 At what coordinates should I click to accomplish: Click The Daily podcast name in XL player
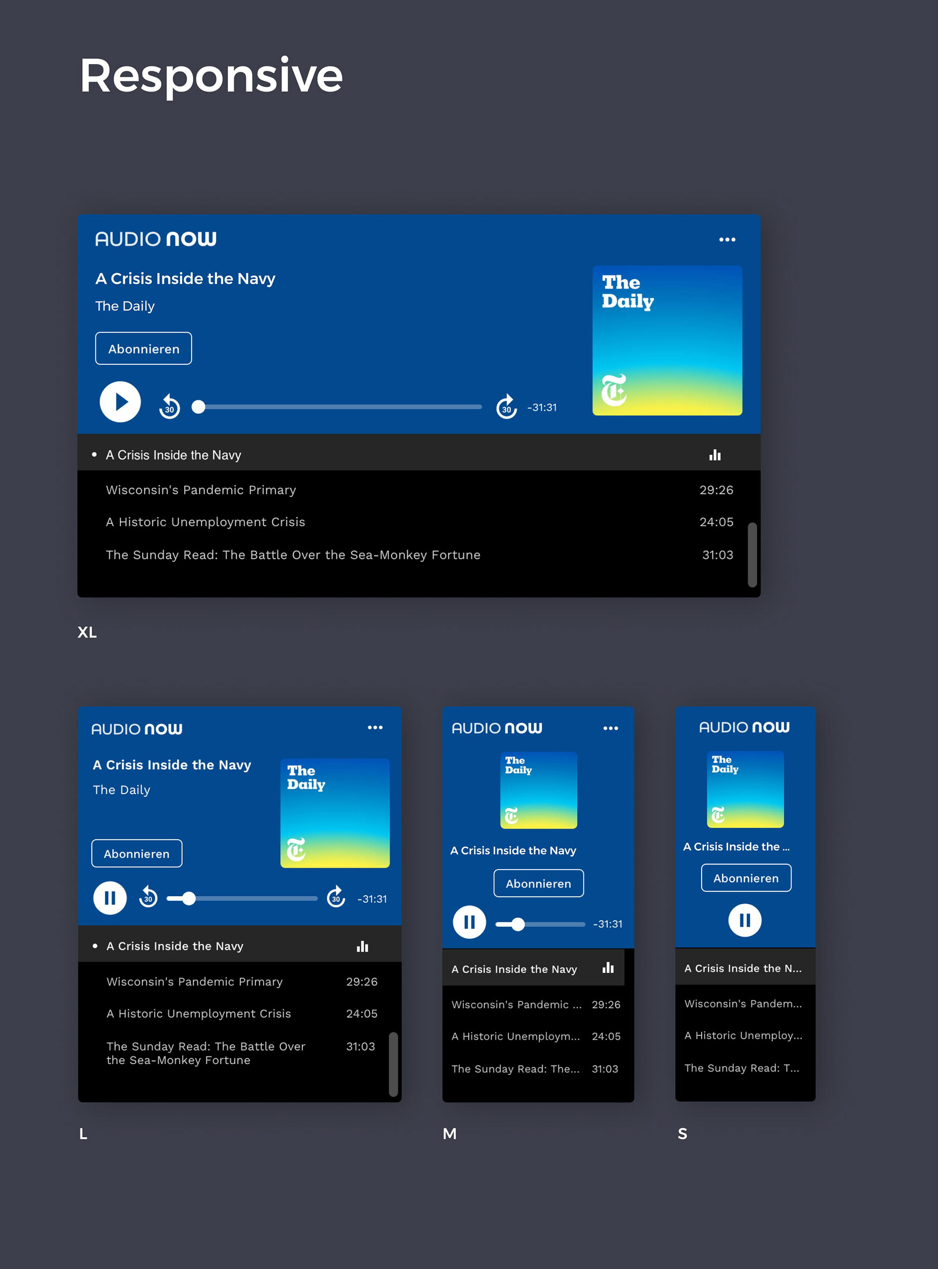pos(125,306)
